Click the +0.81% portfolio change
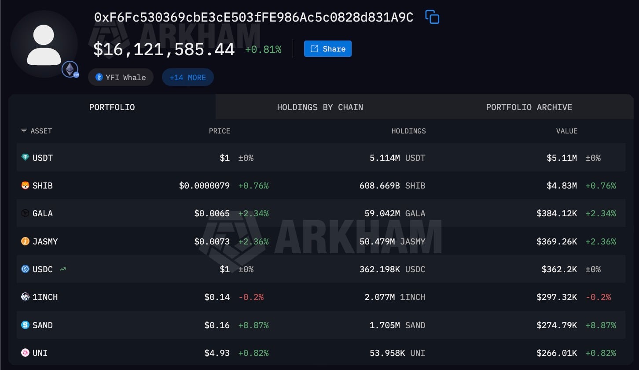Image resolution: width=639 pixels, height=370 pixels. tap(263, 49)
